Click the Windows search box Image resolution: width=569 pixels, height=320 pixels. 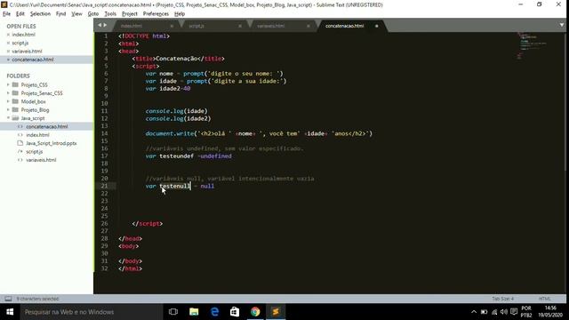[92, 312]
